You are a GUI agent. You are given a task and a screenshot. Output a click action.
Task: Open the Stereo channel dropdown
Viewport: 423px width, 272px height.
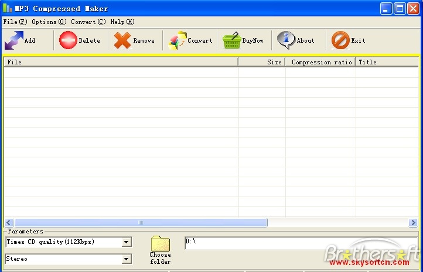[127, 259]
